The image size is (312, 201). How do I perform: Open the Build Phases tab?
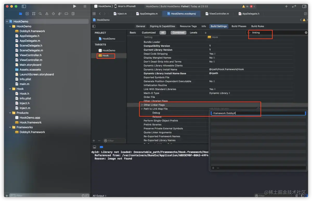pyautogui.click(x=239, y=26)
